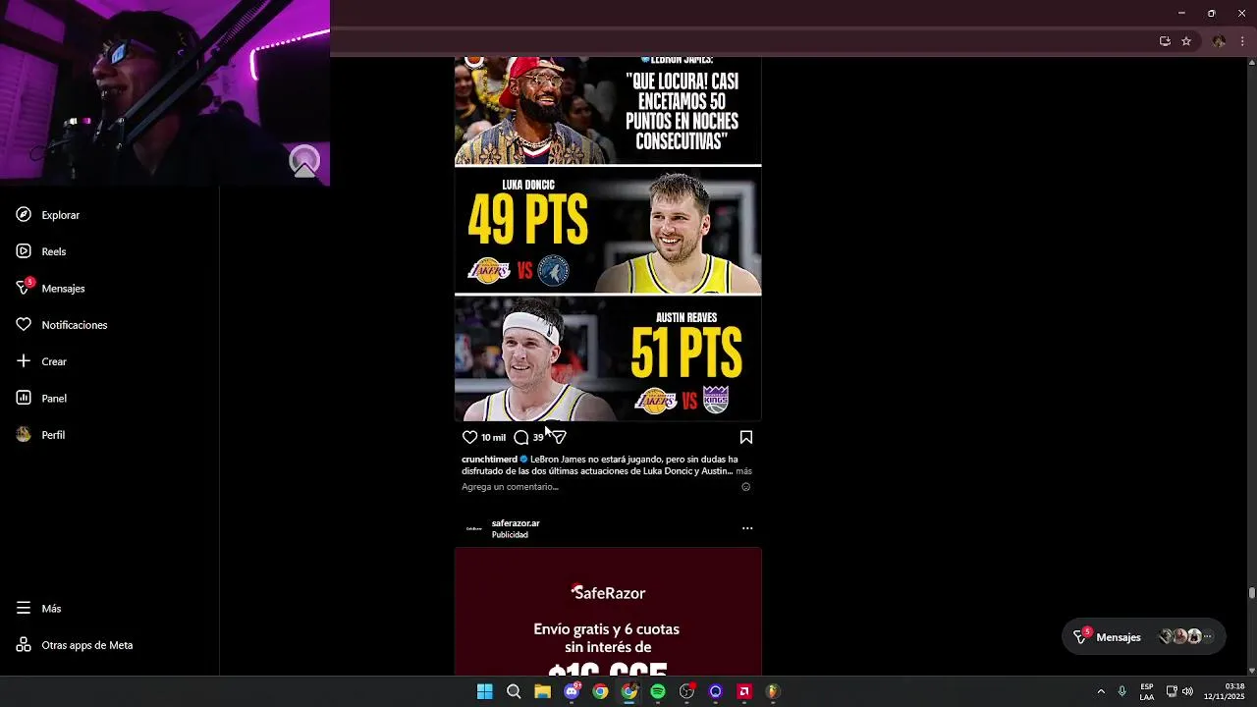The width and height of the screenshot is (1257, 707).
Task: Click the saferazor.ar avatar thumbnail
Action: (x=474, y=528)
